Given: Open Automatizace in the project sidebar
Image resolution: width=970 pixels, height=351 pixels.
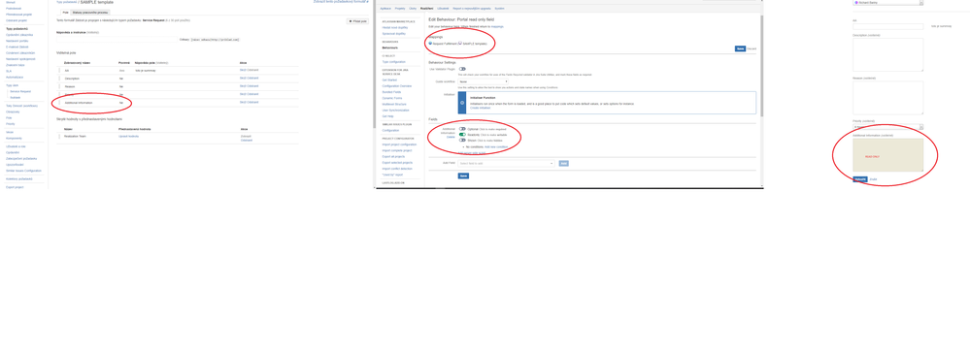Looking at the screenshot, I should pos(15,78).
